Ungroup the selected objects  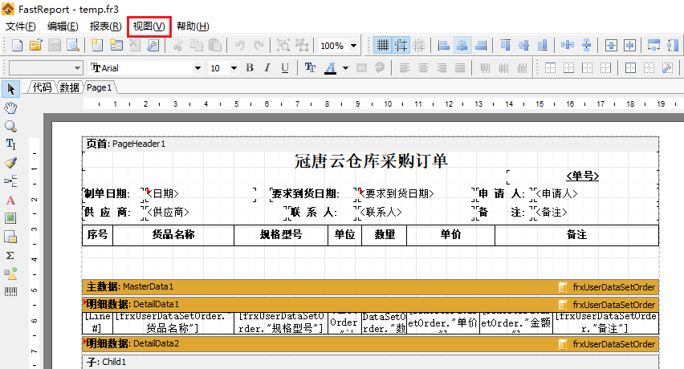tap(302, 45)
